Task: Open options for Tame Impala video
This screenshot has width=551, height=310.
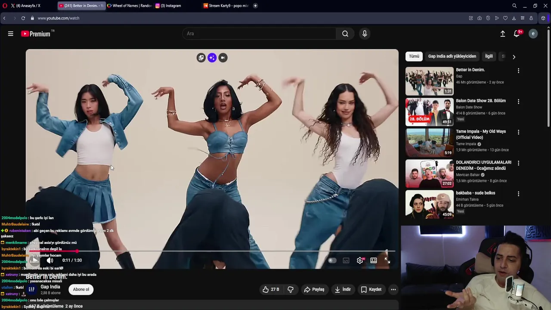Action: click(x=518, y=132)
